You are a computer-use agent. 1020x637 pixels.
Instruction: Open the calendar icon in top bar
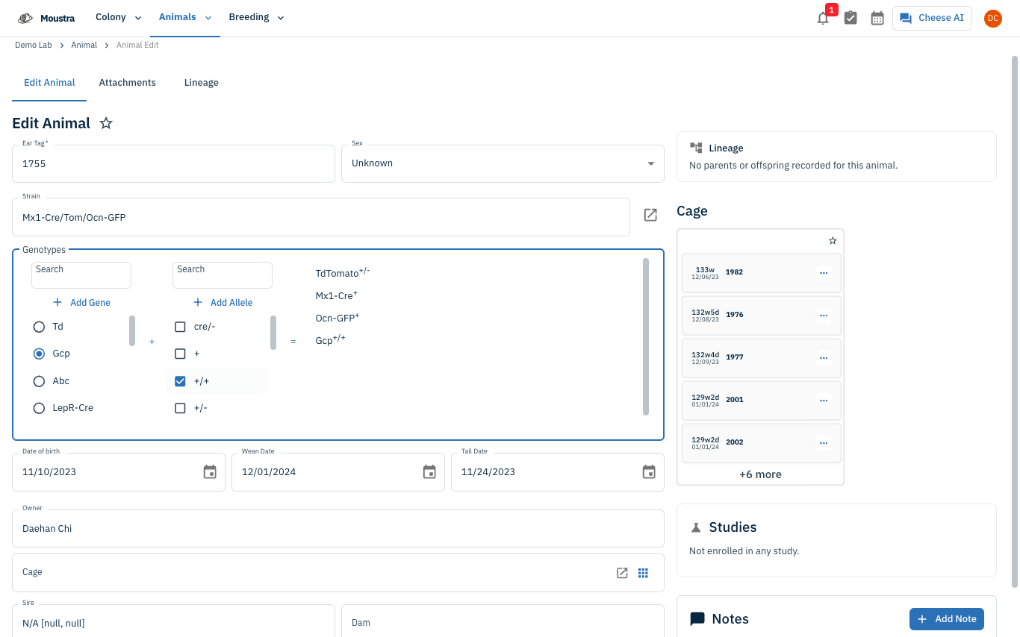(x=877, y=18)
